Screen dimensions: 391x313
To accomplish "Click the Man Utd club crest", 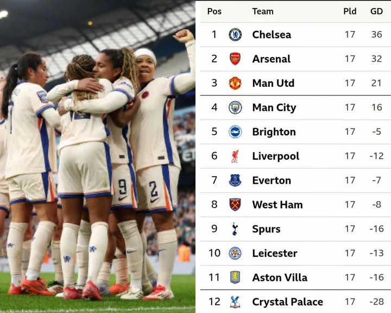I will tap(235, 83).
